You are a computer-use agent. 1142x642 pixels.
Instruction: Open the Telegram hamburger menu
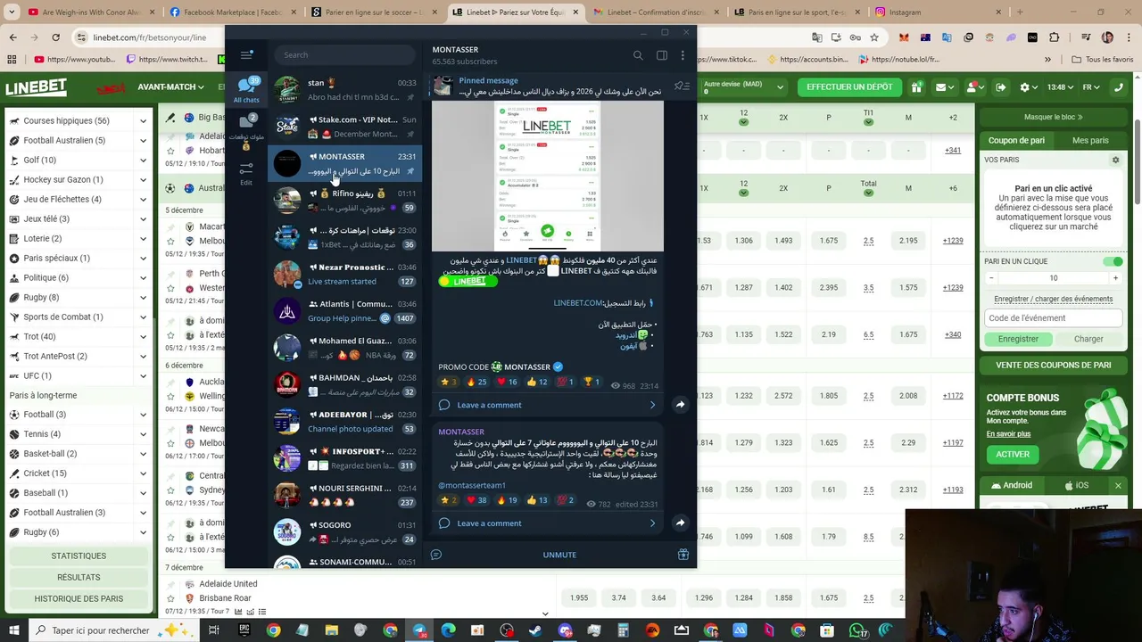tap(247, 55)
